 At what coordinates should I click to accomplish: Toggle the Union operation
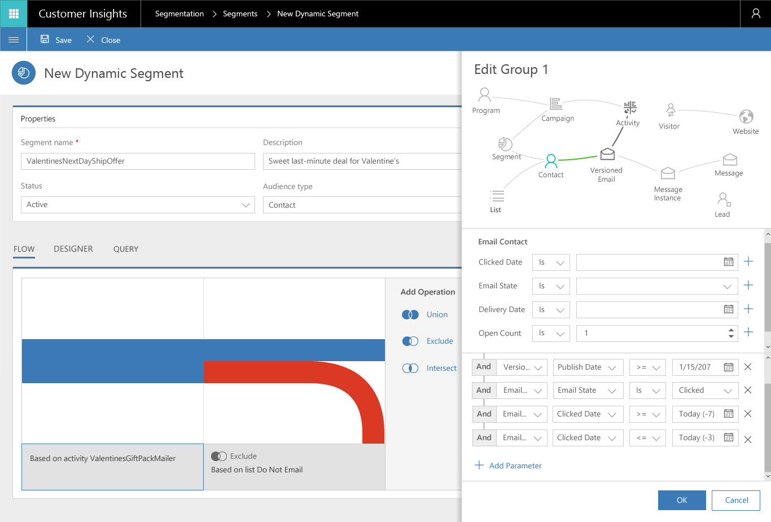pyautogui.click(x=410, y=315)
